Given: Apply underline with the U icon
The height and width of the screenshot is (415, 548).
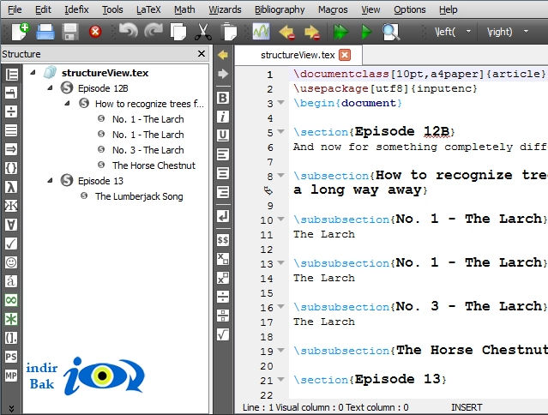Looking at the screenshot, I should [223, 135].
